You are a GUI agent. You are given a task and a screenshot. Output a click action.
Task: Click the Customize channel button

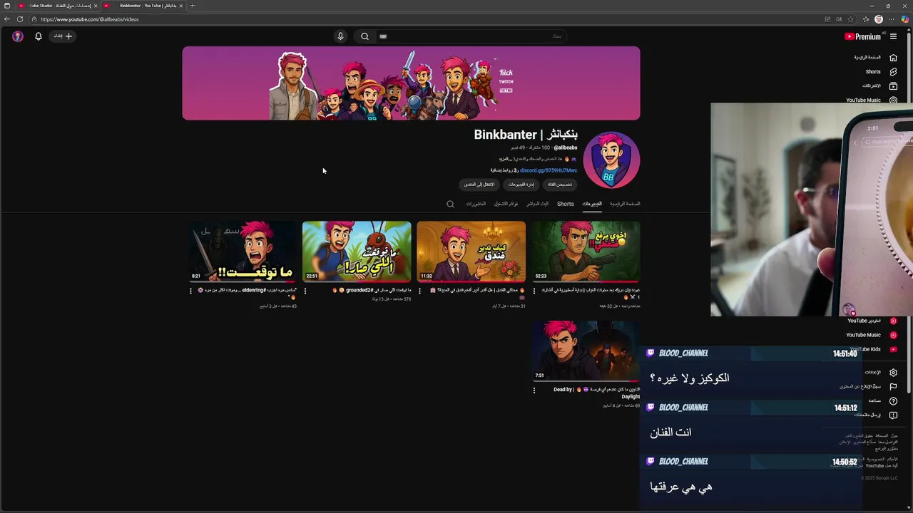click(560, 185)
